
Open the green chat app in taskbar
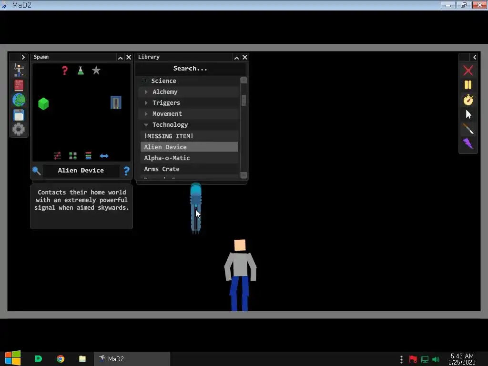click(x=38, y=359)
